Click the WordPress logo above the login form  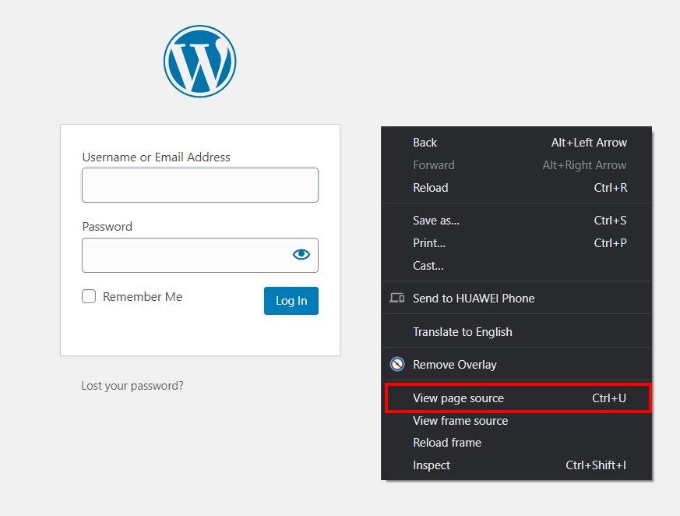click(x=199, y=62)
